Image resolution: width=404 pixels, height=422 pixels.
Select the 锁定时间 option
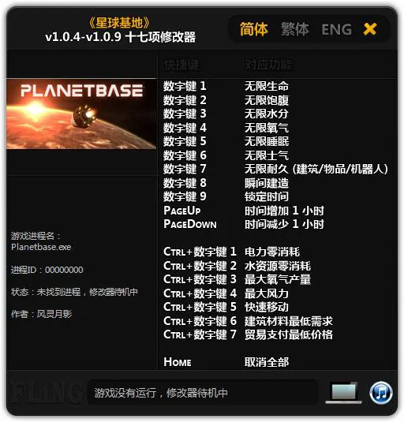pos(267,196)
